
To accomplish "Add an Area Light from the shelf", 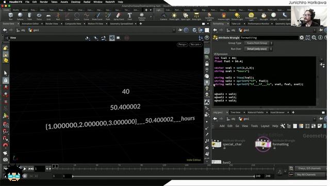I will [196, 16].
